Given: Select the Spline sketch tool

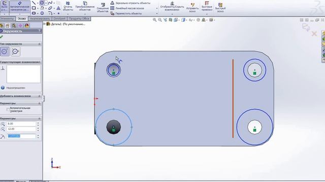Looking at the screenshot, I should coord(50,3).
